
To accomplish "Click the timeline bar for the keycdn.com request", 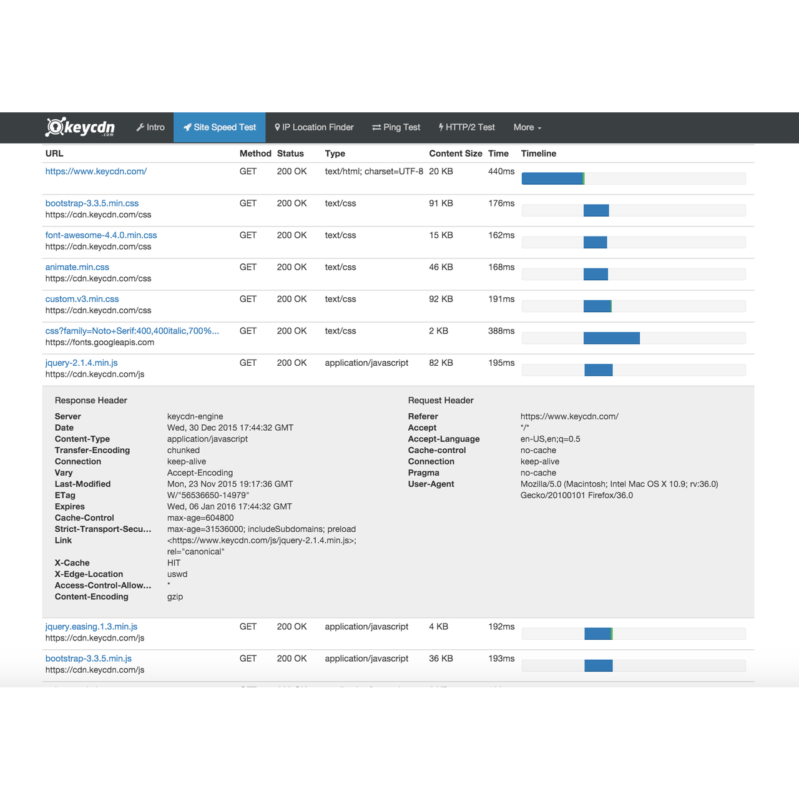I will click(552, 178).
